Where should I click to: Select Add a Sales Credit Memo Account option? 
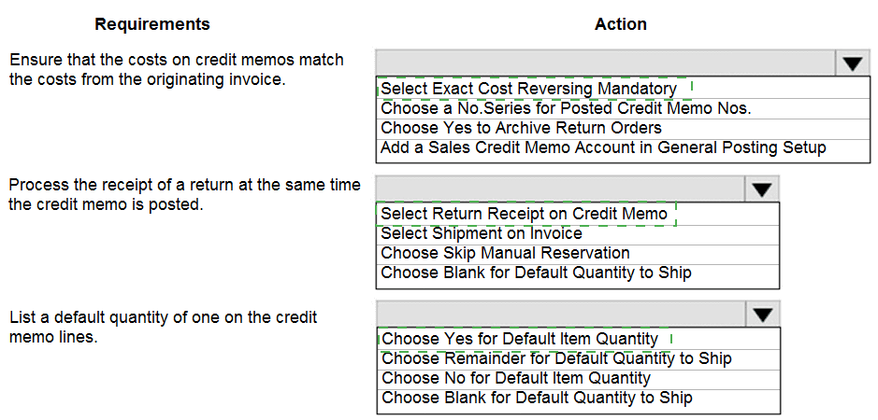pos(603,147)
